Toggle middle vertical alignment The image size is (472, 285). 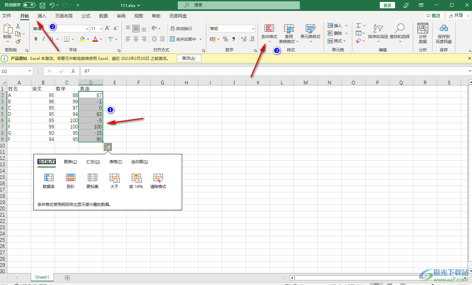[x=136, y=29]
